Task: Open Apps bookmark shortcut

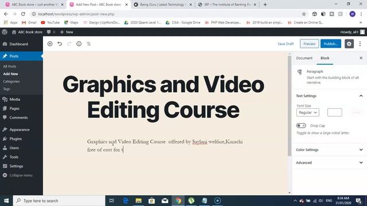Action: (11, 22)
